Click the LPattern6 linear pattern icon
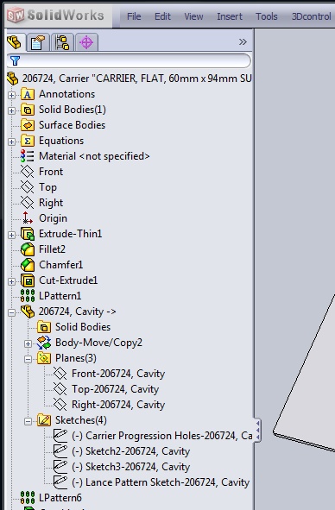The image size is (335, 510). pyautogui.click(x=28, y=498)
